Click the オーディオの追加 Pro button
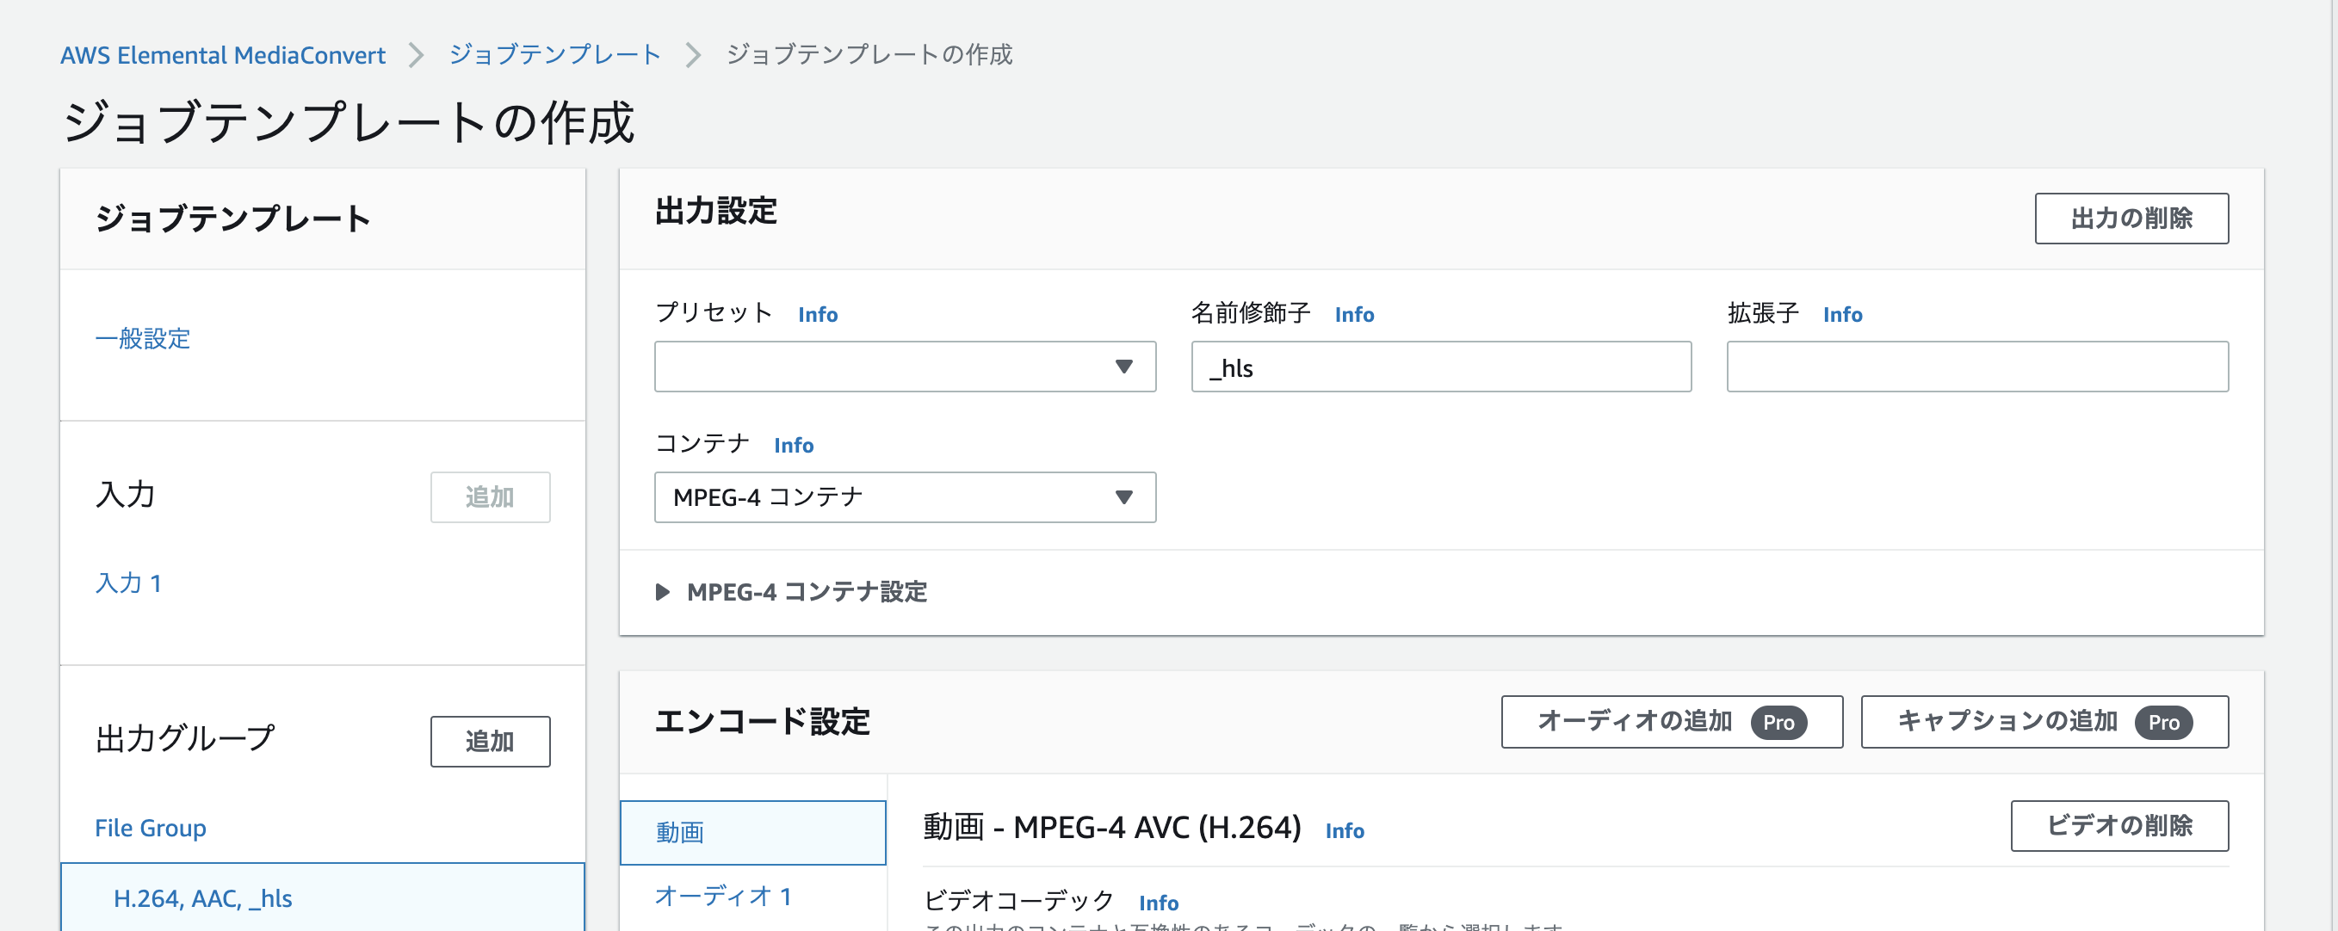 [1671, 722]
